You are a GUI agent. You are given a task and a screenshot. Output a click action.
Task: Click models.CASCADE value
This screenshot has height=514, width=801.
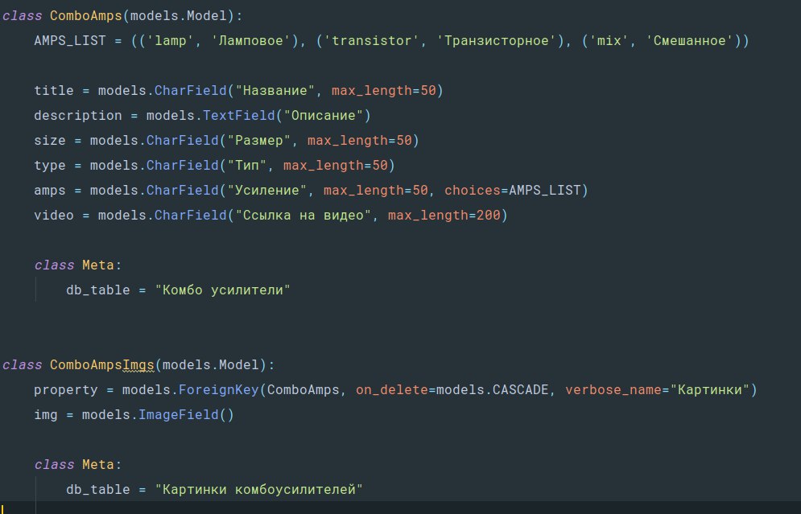pyautogui.click(x=492, y=390)
